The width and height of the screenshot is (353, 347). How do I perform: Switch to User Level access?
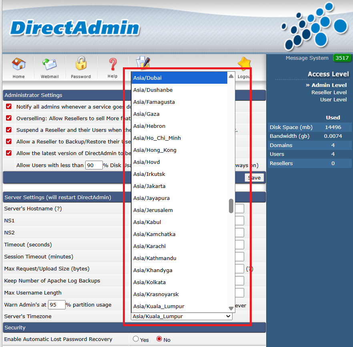[x=333, y=100]
